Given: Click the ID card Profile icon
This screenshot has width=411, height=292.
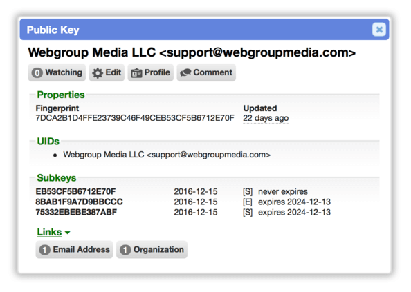Looking at the screenshot, I should click(136, 73).
